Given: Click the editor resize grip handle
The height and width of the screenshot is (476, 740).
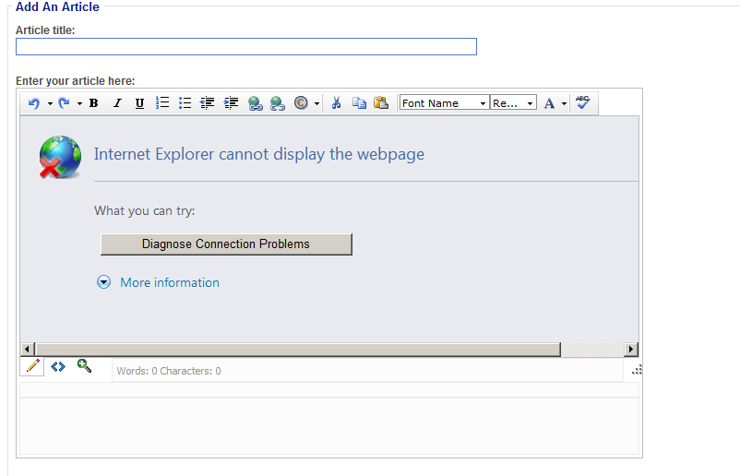Looking at the screenshot, I should click(x=637, y=370).
